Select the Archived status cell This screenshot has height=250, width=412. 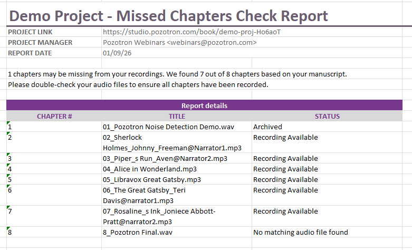[267, 127]
